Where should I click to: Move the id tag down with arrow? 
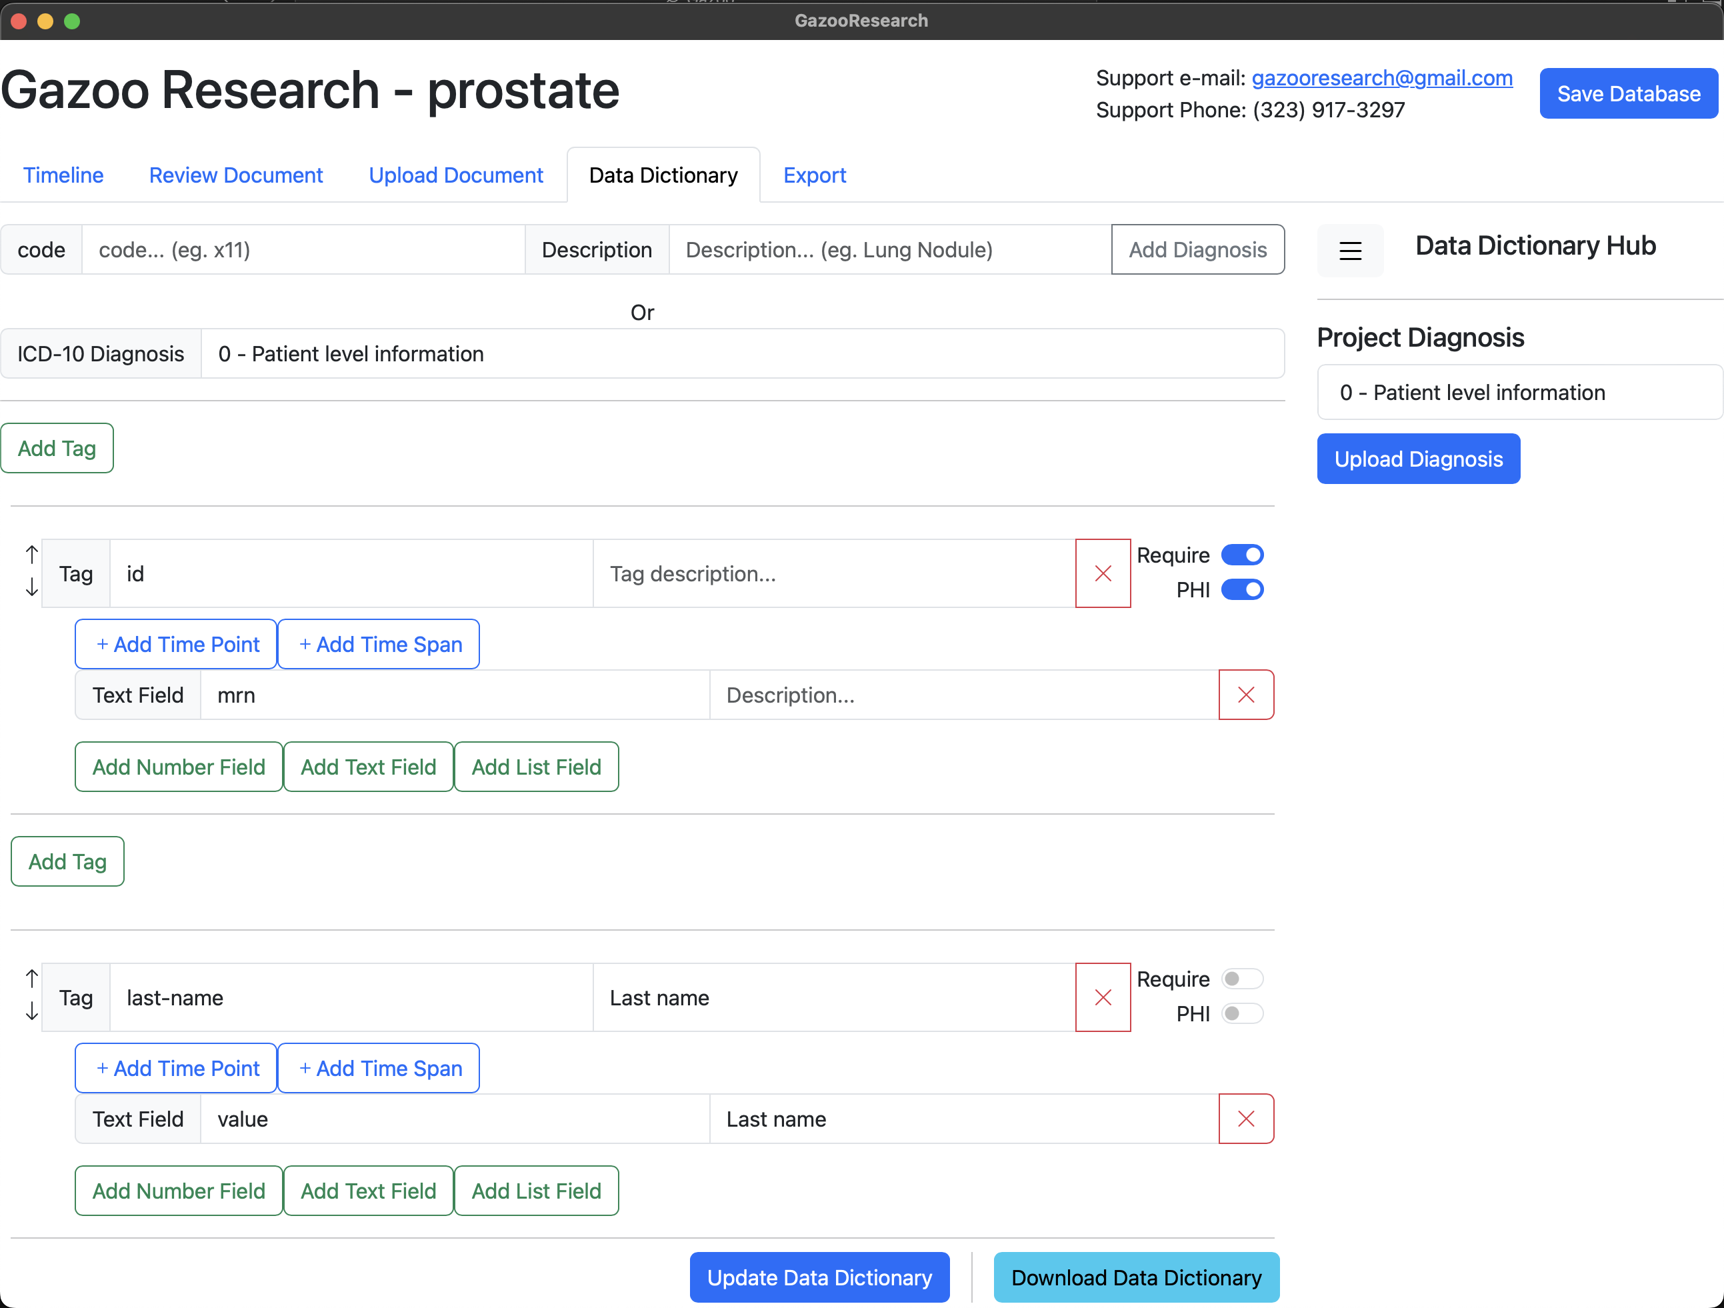click(31, 588)
